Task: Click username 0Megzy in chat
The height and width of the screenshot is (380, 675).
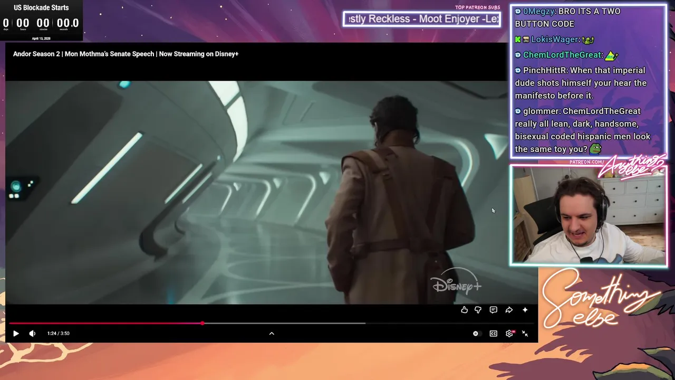Action: (x=538, y=11)
